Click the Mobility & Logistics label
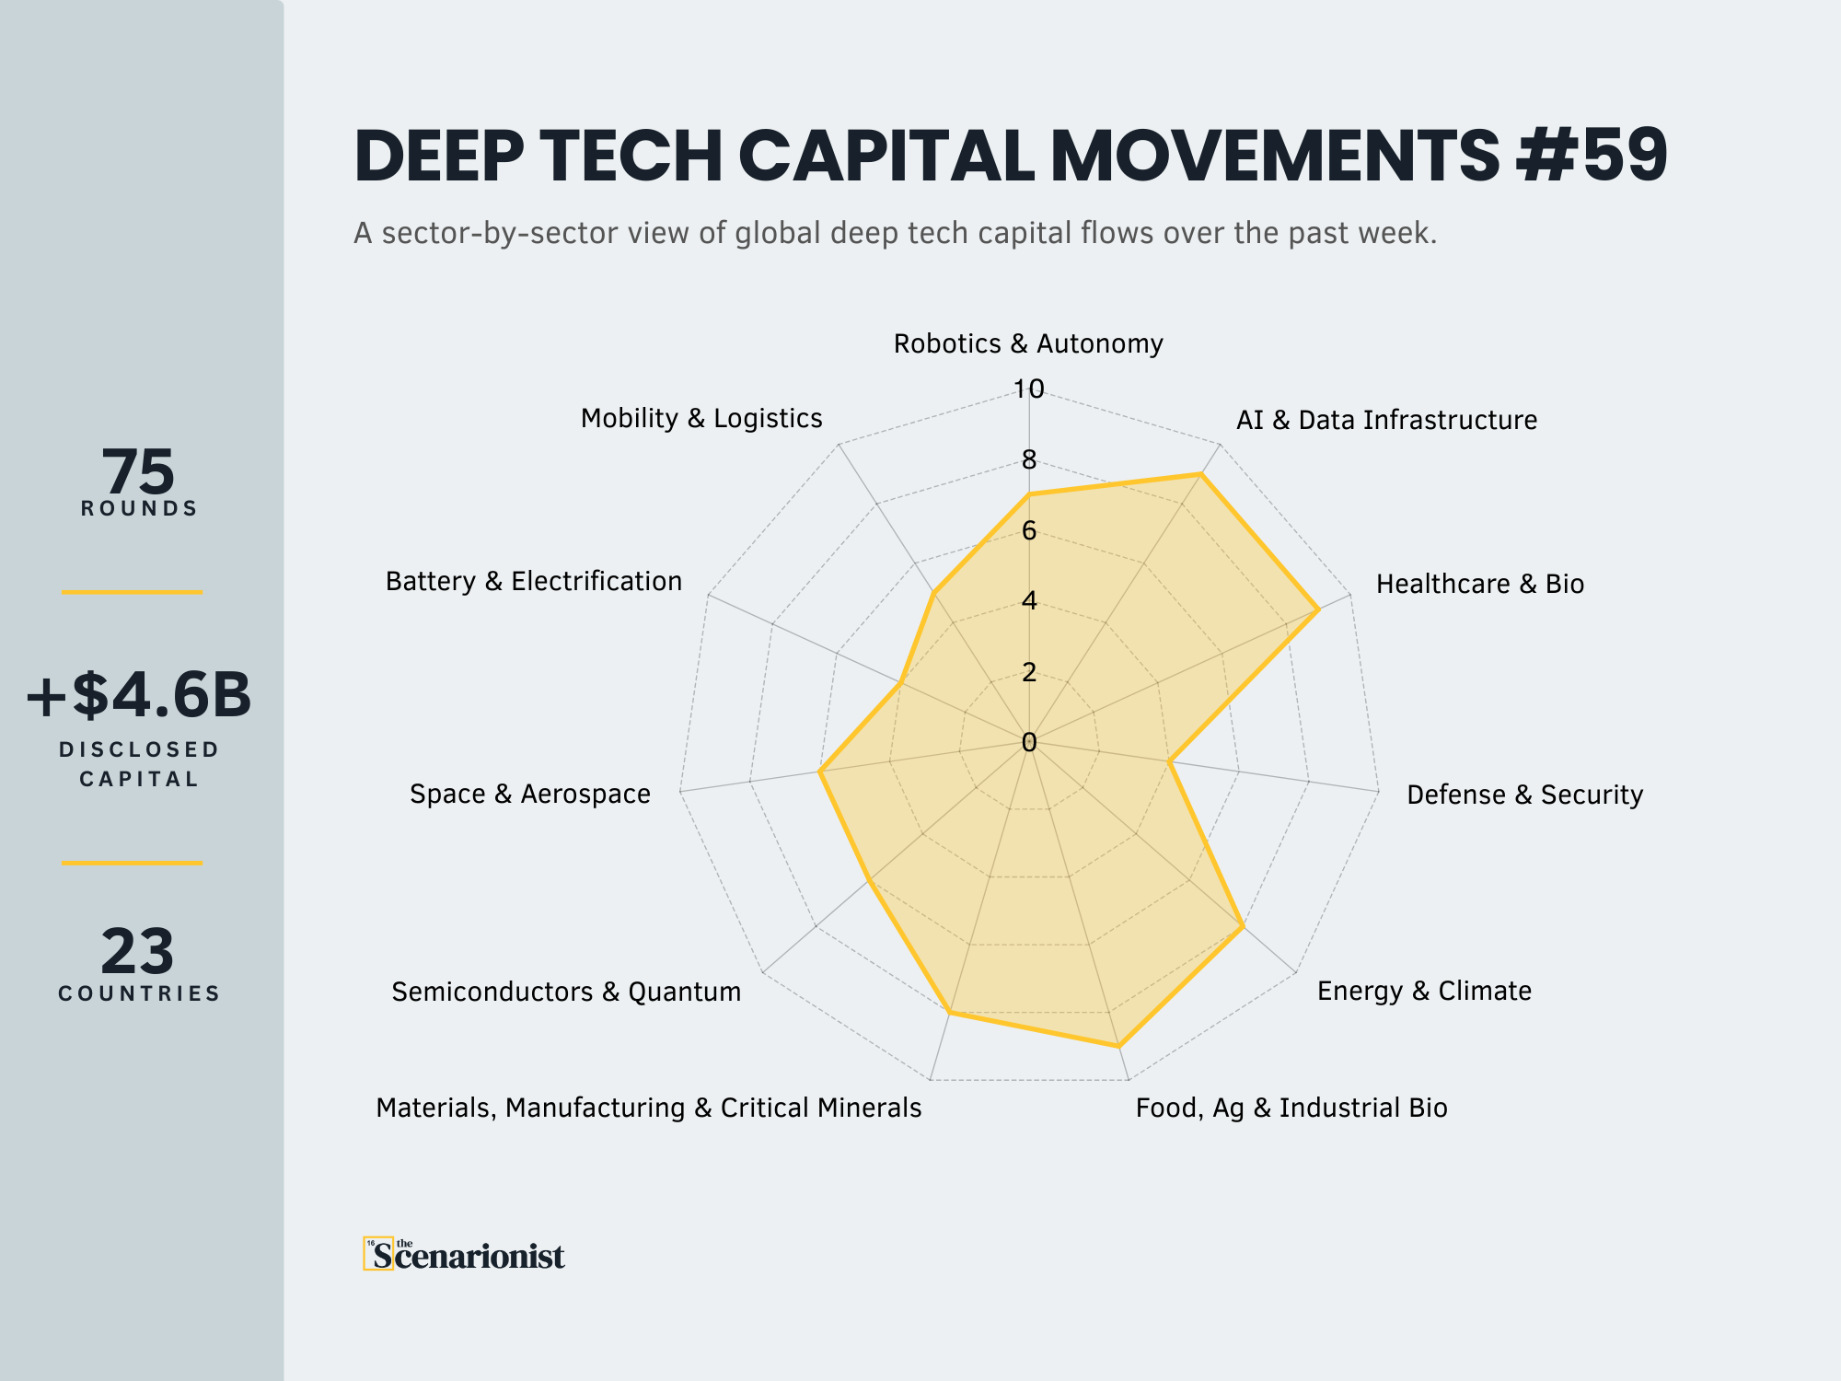This screenshot has height=1381, width=1841. pyautogui.click(x=701, y=419)
